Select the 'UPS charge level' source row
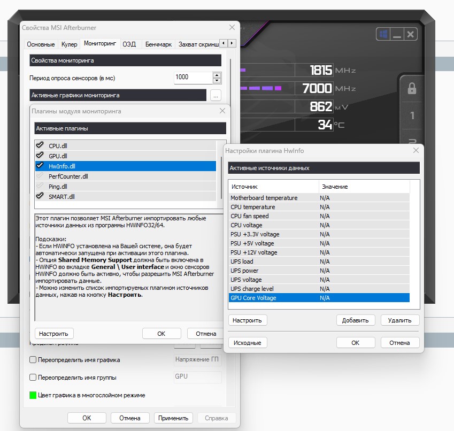 click(x=319, y=289)
